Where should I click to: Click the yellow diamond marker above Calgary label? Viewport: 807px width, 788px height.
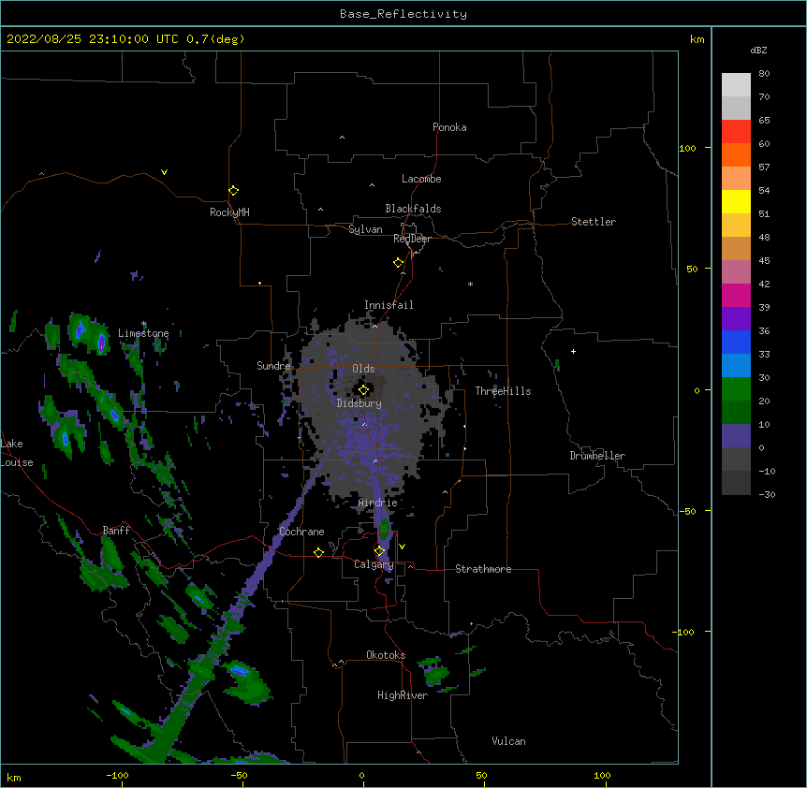click(x=379, y=551)
